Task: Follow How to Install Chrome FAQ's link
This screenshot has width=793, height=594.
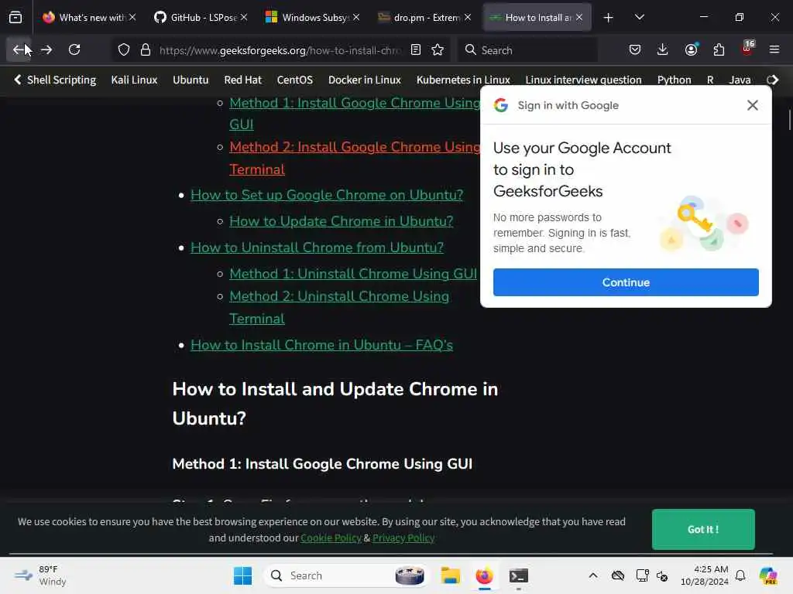Action: click(321, 345)
